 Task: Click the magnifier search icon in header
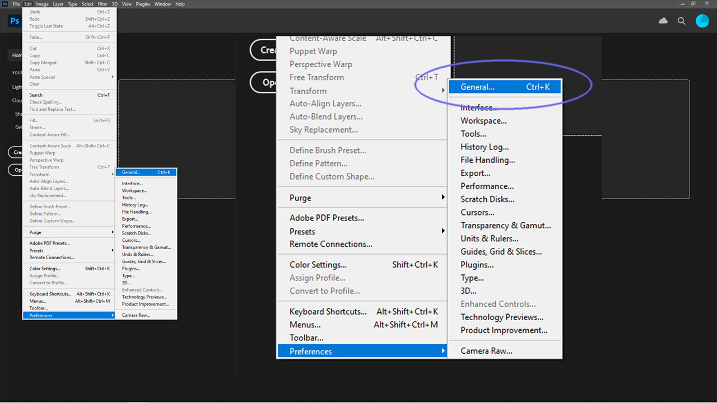point(682,21)
